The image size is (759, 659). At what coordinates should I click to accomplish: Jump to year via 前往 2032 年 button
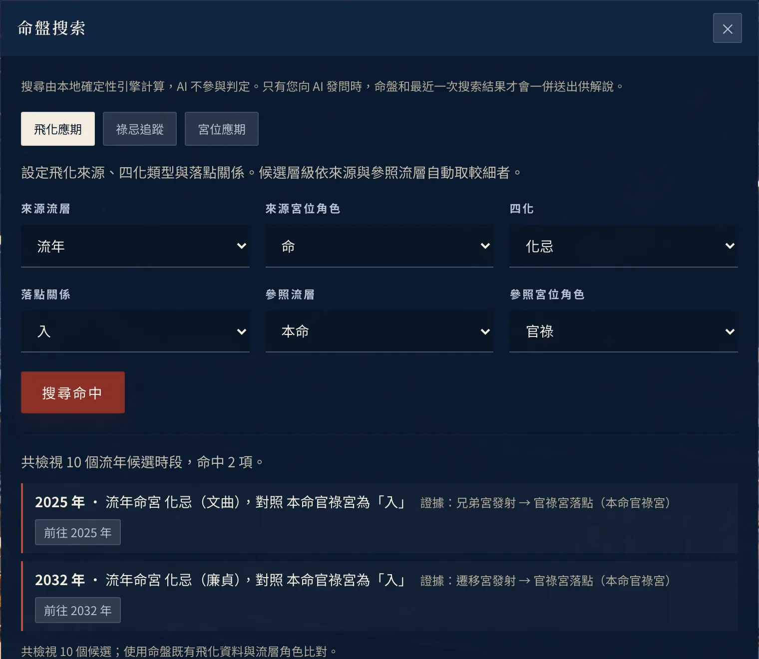click(78, 610)
